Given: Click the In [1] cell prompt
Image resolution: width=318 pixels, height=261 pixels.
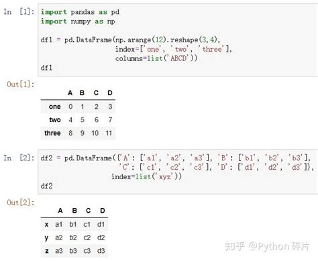Looking at the screenshot, I should click(x=19, y=11).
